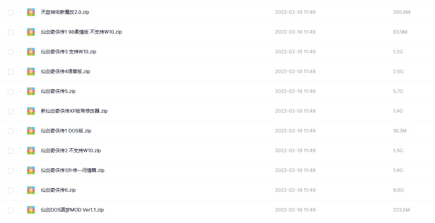The height and width of the screenshot is (223, 435).
Task: Click the date on the 仙剑奇侠传4语音版.zip row
Action: pyautogui.click(x=295, y=72)
